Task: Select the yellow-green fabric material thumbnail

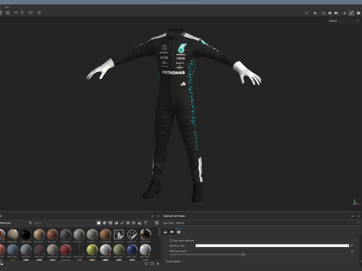Action: tap(92, 250)
